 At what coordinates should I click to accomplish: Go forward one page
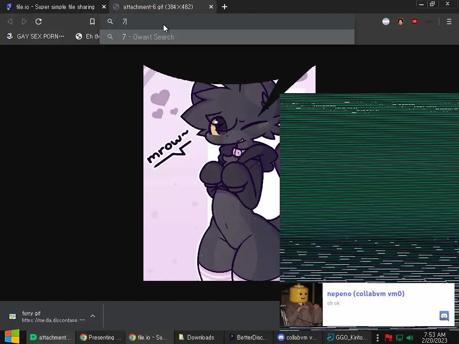(x=24, y=21)
